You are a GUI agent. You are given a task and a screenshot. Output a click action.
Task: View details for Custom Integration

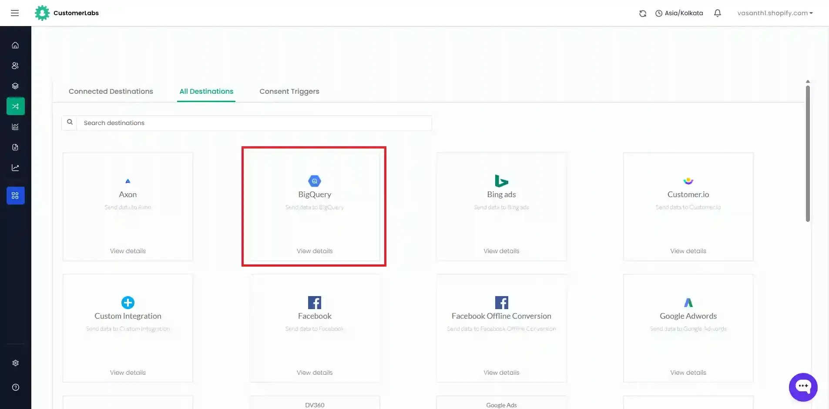128,373
